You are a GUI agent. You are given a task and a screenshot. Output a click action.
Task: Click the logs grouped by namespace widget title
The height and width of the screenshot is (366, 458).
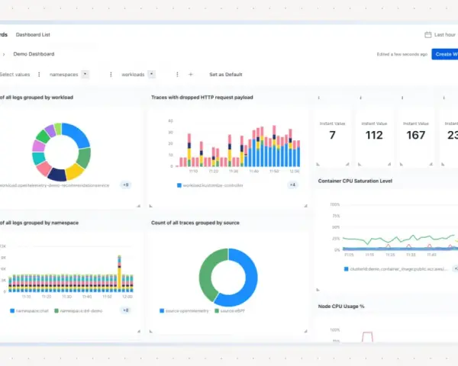[x=39, y=223]
